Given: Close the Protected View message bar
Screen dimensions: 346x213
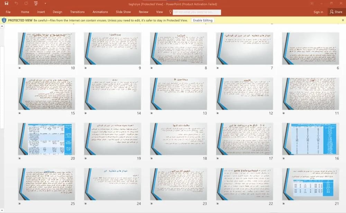Looking at the screenshot, I should (x=343, y=20).
